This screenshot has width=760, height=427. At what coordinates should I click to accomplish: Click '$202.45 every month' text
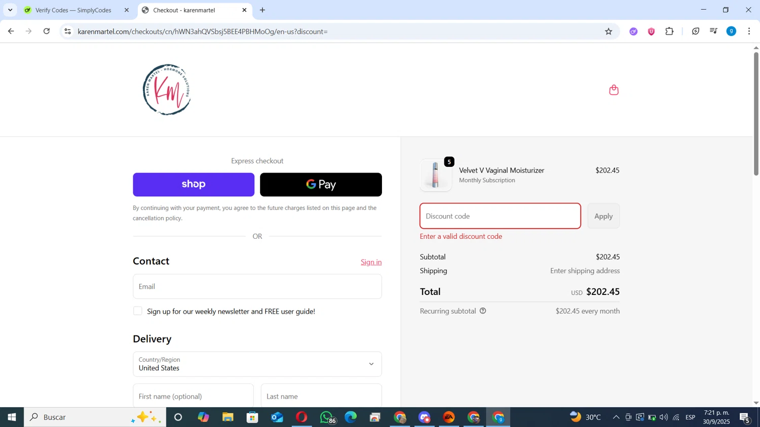coord(588,311)
